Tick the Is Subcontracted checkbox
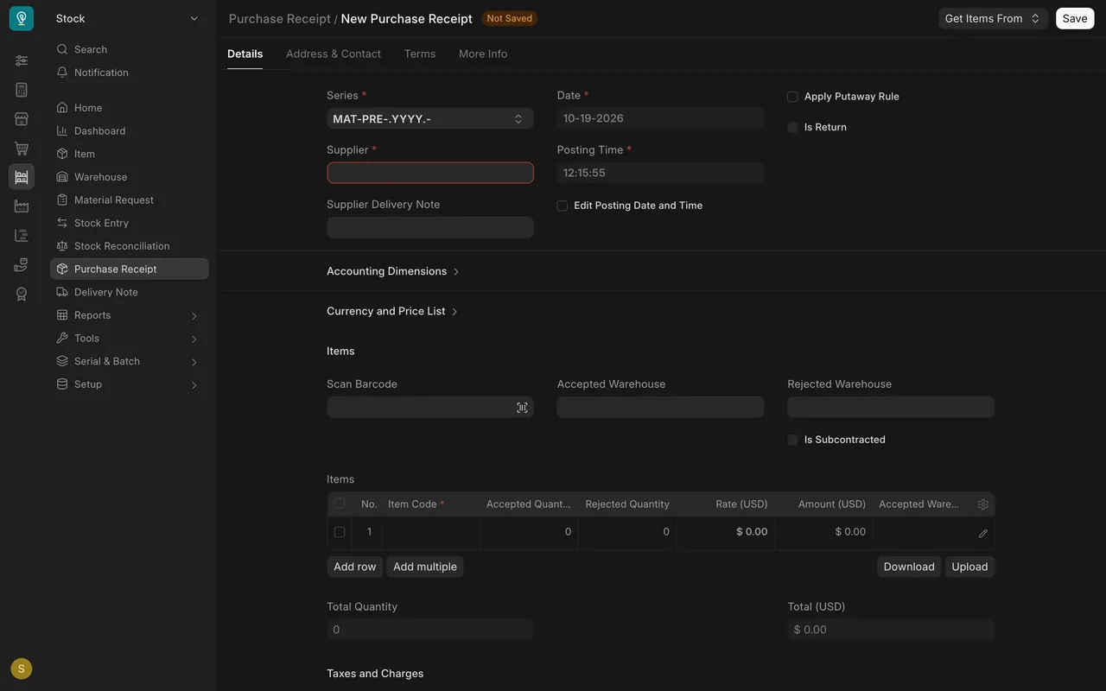Screen dimensions: 1106x691 point(792,440)
